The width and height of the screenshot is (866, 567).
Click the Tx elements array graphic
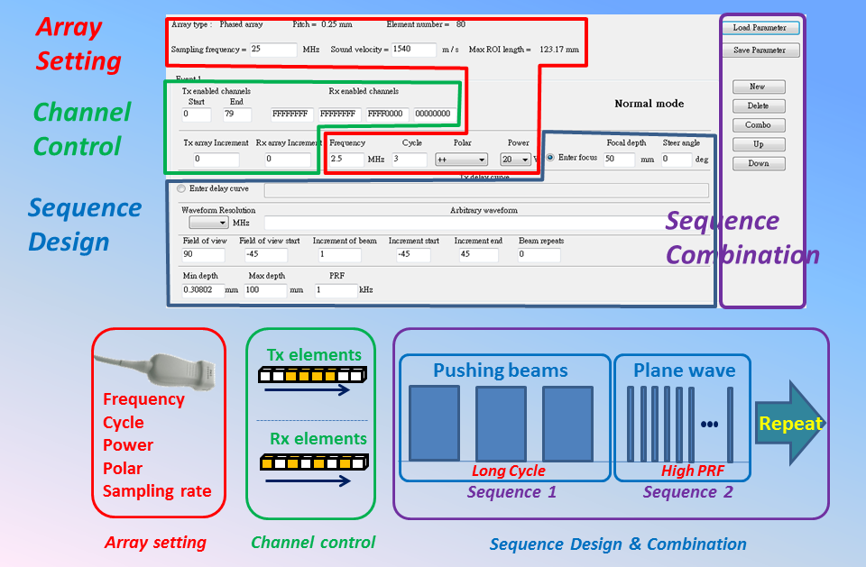click(313, 374)
